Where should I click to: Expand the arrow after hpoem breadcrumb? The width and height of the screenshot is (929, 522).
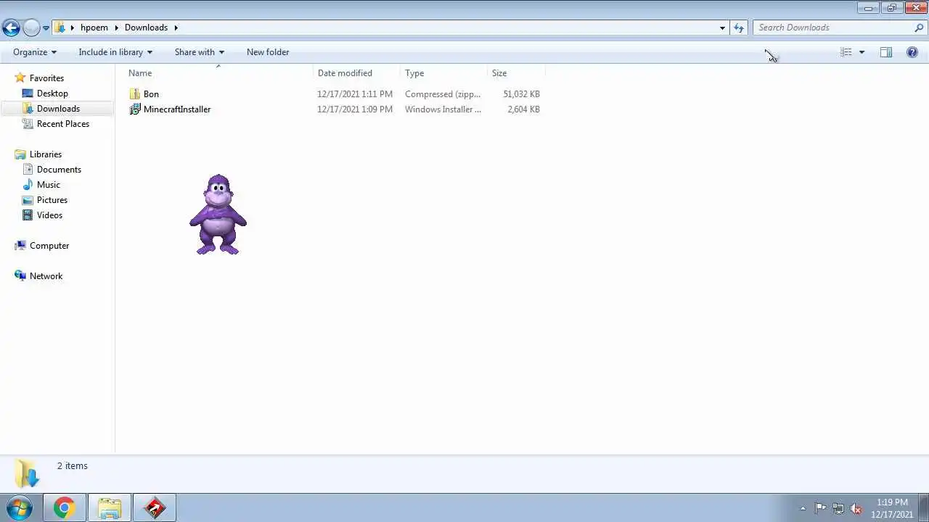point(116,28)
